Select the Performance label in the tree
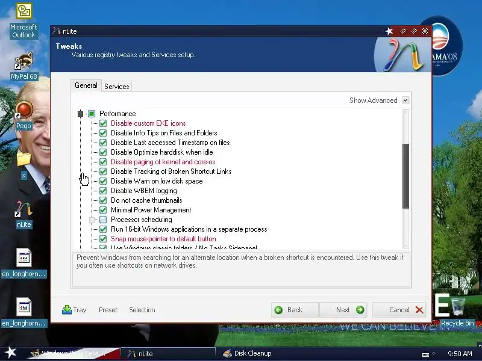482x361 pixels. tap(117, 114)
